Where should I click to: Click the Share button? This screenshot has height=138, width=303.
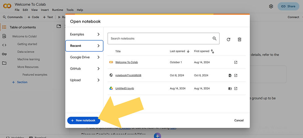(x=288, y=6)
